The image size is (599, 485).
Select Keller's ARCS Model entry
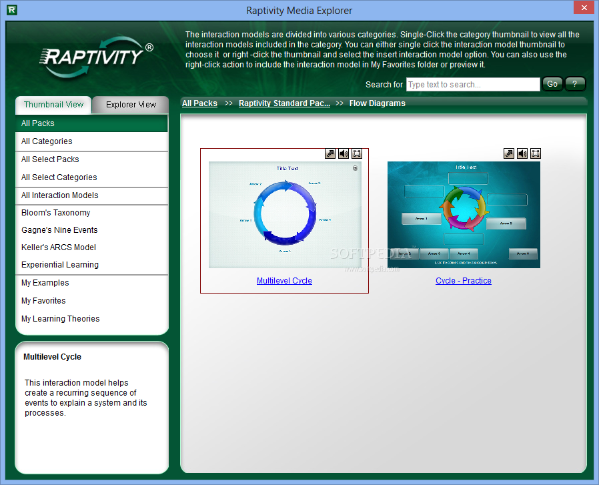[91, 248]
